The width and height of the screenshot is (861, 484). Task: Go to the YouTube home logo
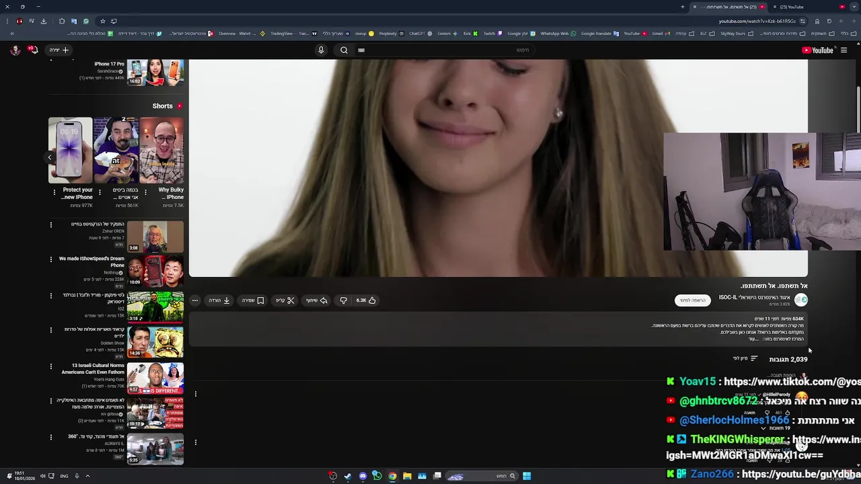click(817, 50)
